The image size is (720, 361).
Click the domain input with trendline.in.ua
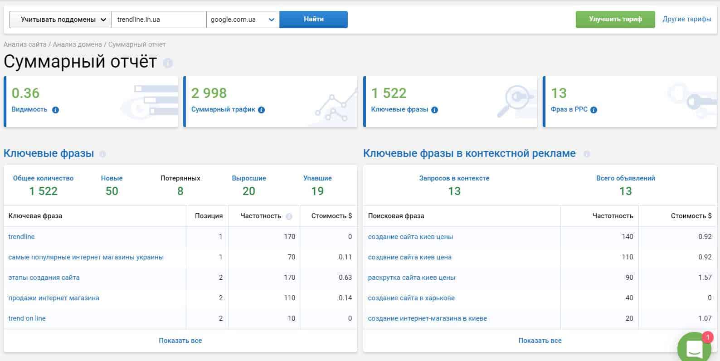(159, 20)
